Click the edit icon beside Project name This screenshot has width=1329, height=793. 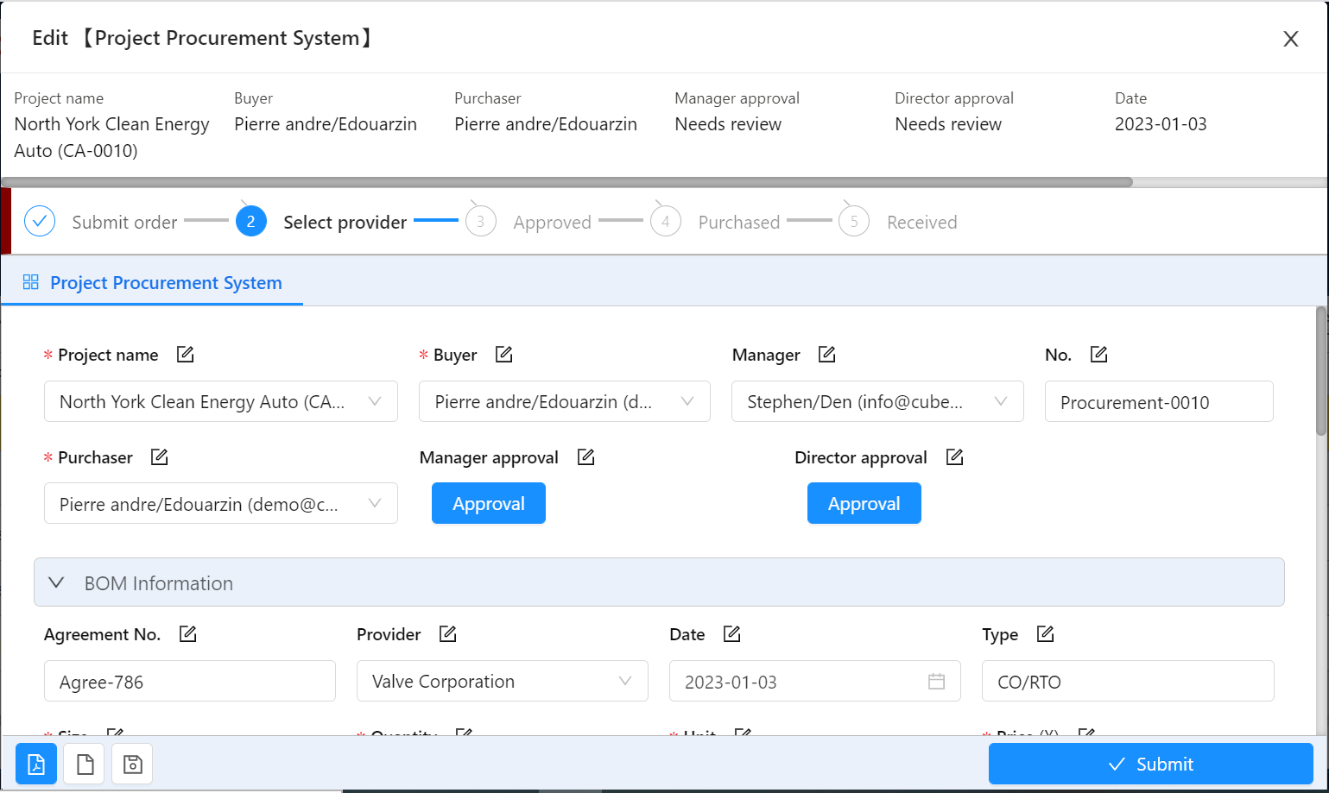point(185,355)
